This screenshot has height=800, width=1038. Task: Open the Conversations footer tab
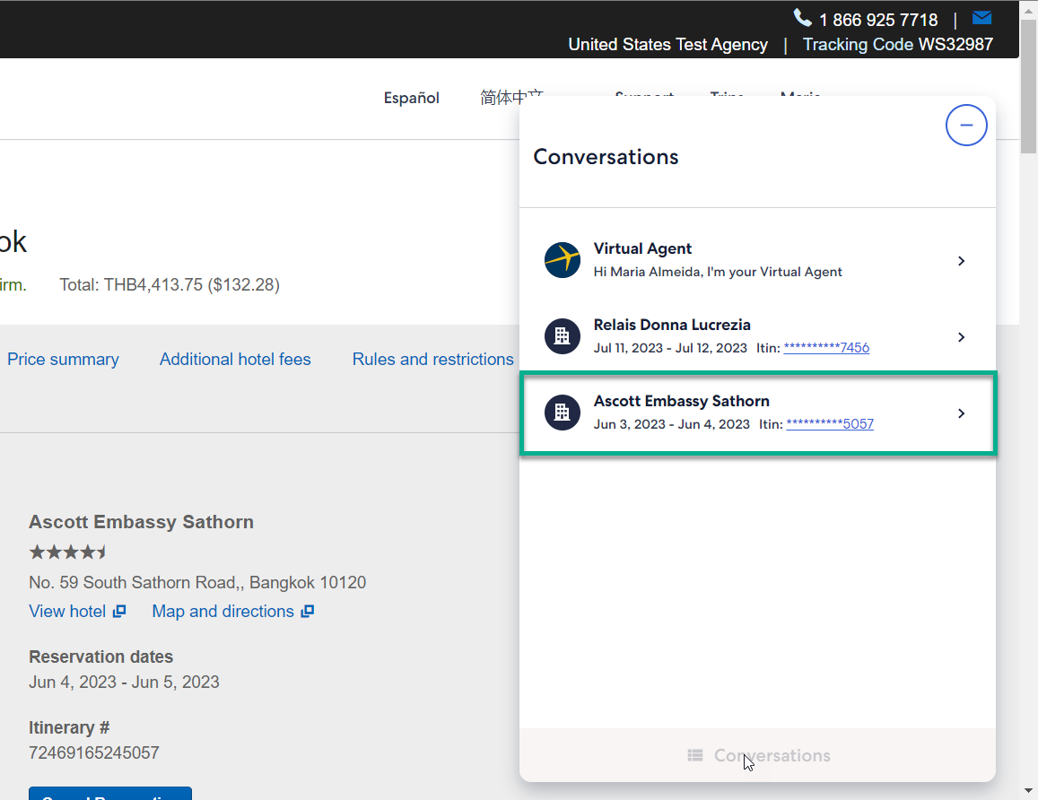[x=757, y=755]
